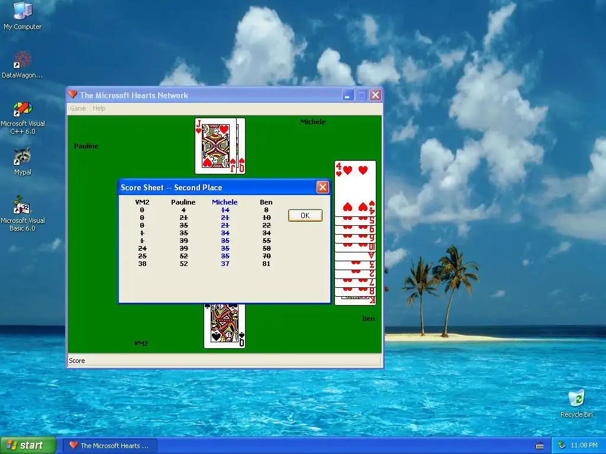Close the Microsoft Hearts Network window
The height and width of the screenshot is (454, 606).
375,95
